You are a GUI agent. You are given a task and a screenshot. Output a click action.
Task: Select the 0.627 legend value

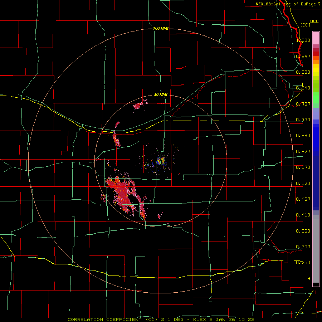click(303, 152)
